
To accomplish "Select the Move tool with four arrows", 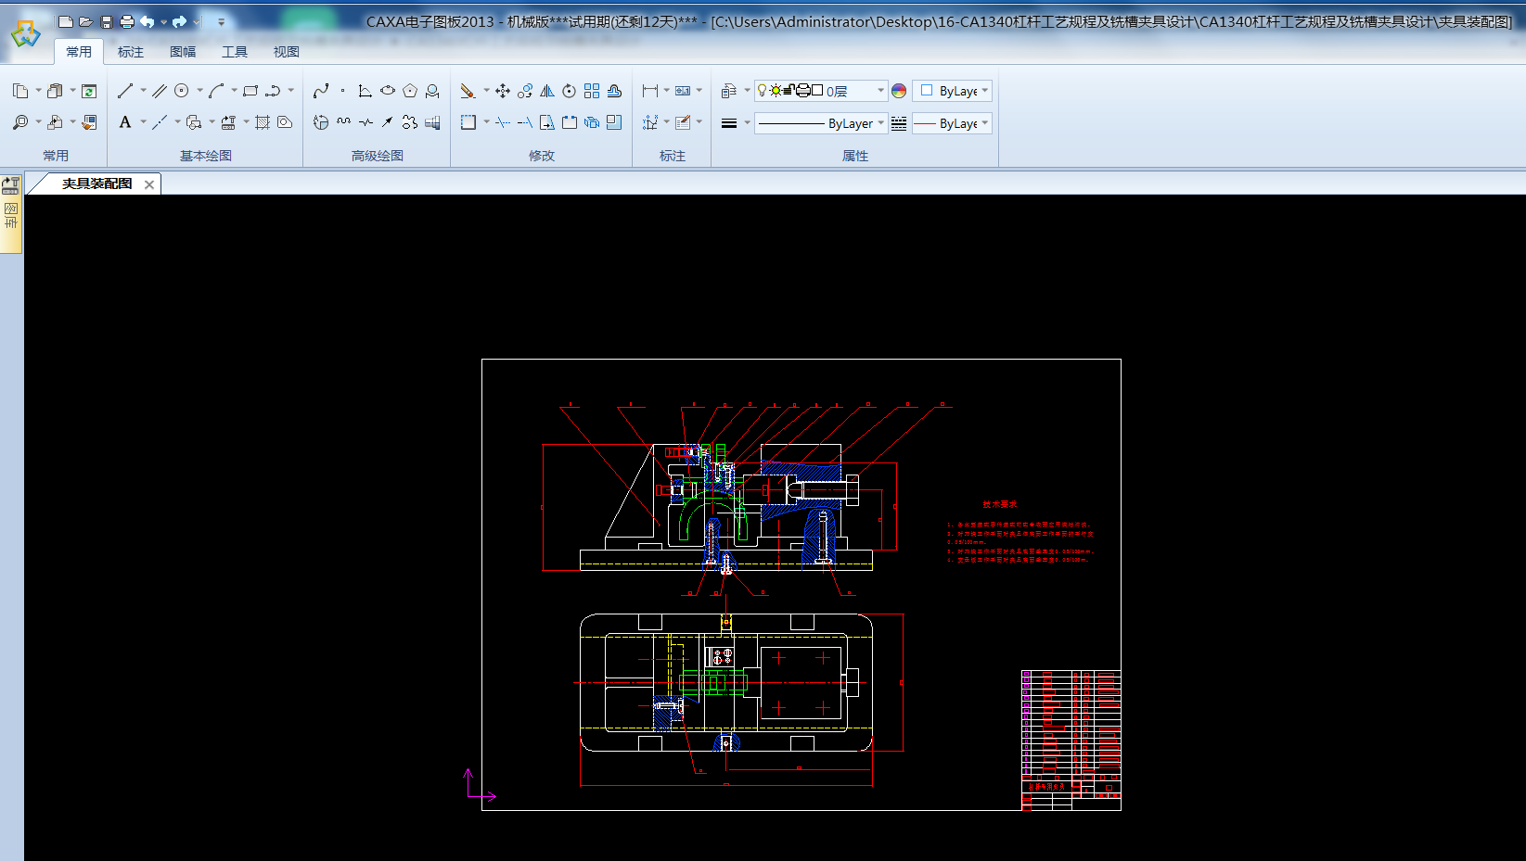I will 503,91.
